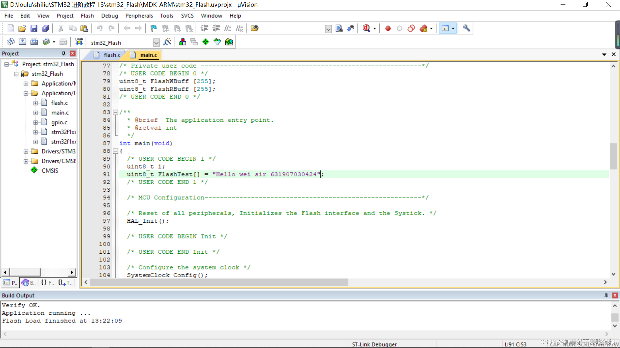Expand the main.c file node
Screen dimensions: 620x348
click(36, 113)
